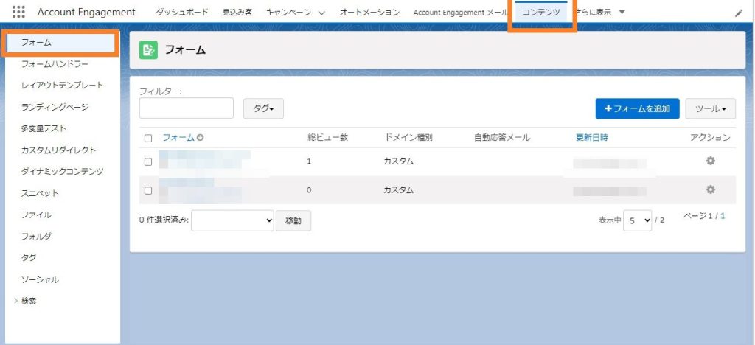Open フォームハンドラー in sidebar
Viewport: 755px width, 345px height.
(x=55, y=63)
